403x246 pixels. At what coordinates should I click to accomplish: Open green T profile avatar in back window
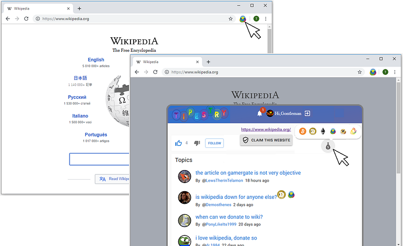(x=256, y=19)
